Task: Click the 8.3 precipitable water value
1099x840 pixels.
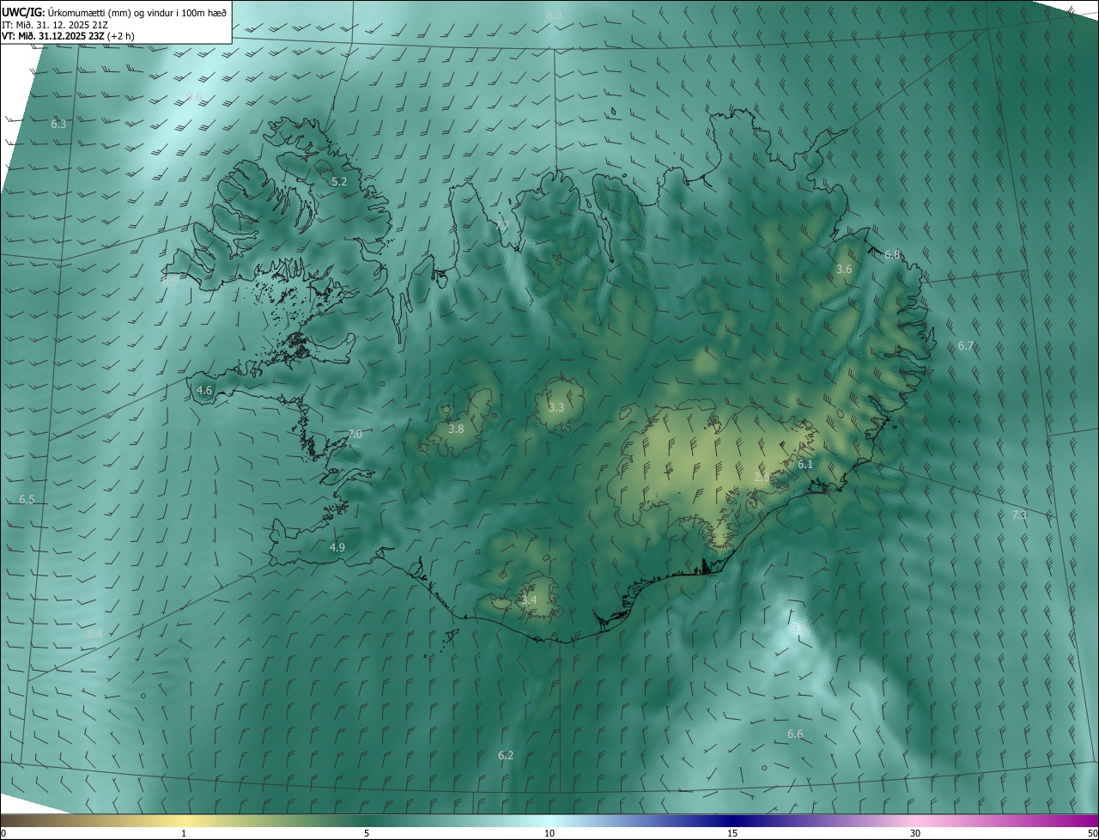Action: (554, 15)
